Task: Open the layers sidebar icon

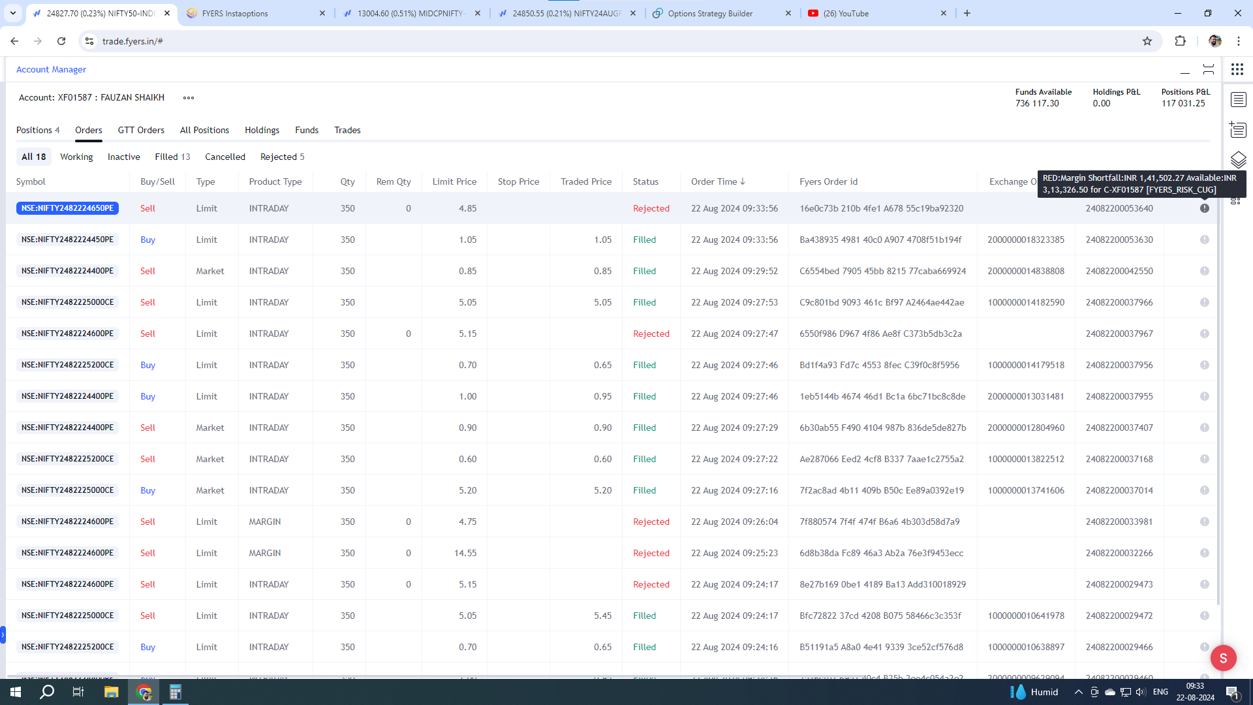Action: (1238, 159)
